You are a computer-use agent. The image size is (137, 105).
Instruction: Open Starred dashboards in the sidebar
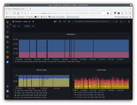tap(7, 32)
